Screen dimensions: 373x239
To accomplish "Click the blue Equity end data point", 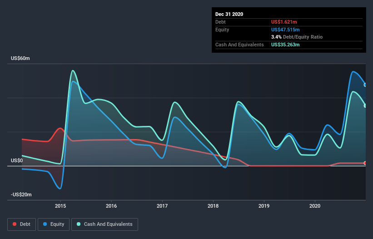I will coord(365,85).
